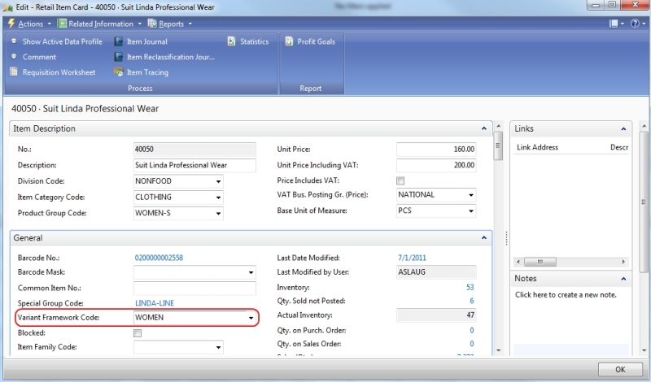Open the Base Unit of Measure dropdown
The image size is (651, 382).
tap(471, 211)
